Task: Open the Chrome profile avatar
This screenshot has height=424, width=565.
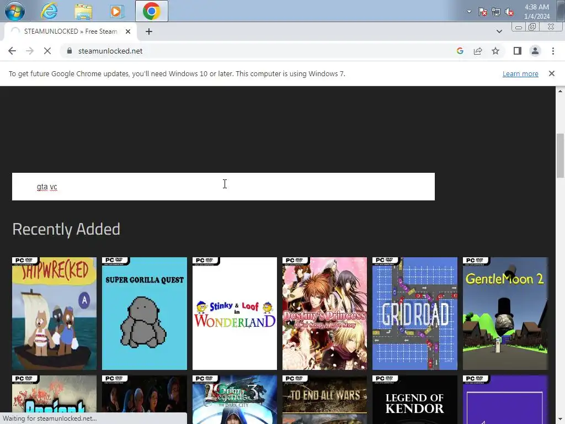Action: [535, 51]
